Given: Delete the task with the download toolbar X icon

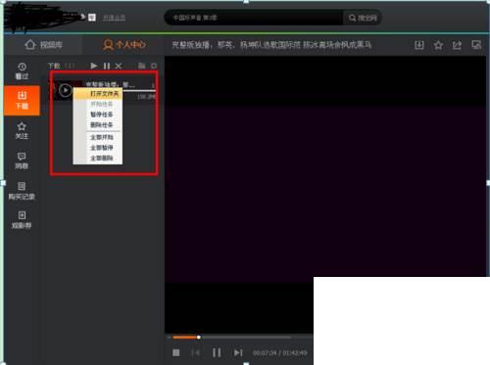Looking at the screenshot, I should click(x=119, y=67).
